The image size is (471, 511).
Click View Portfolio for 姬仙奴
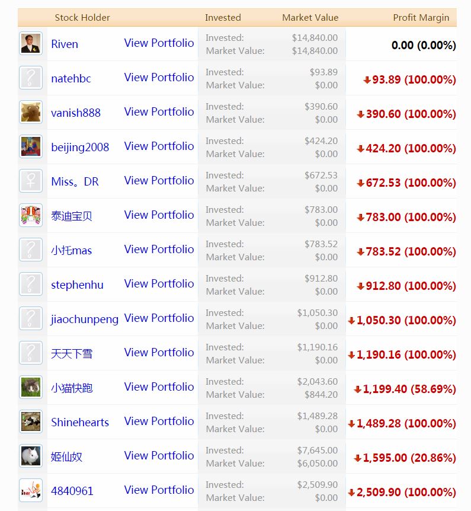click(159, 456)
